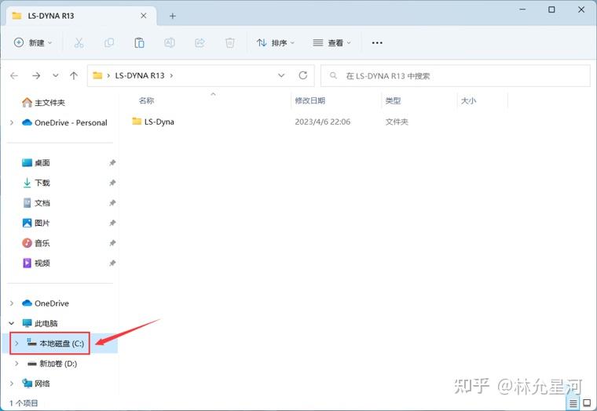Viewport: 597px width, 411px height.
Task: Click the Copy icon in toolbar
Action: (109, 42)
